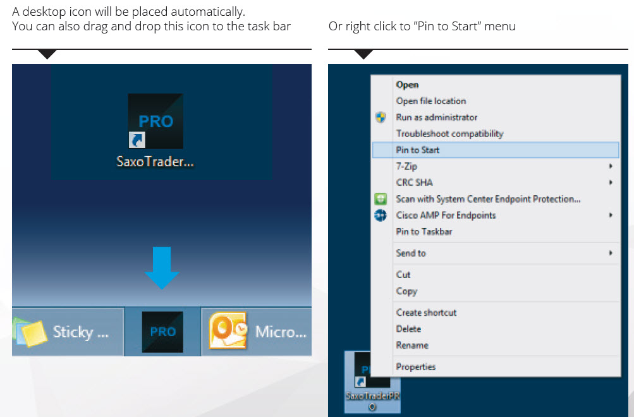Click the CRC SHA submenu arrow

tap(611, 183)
